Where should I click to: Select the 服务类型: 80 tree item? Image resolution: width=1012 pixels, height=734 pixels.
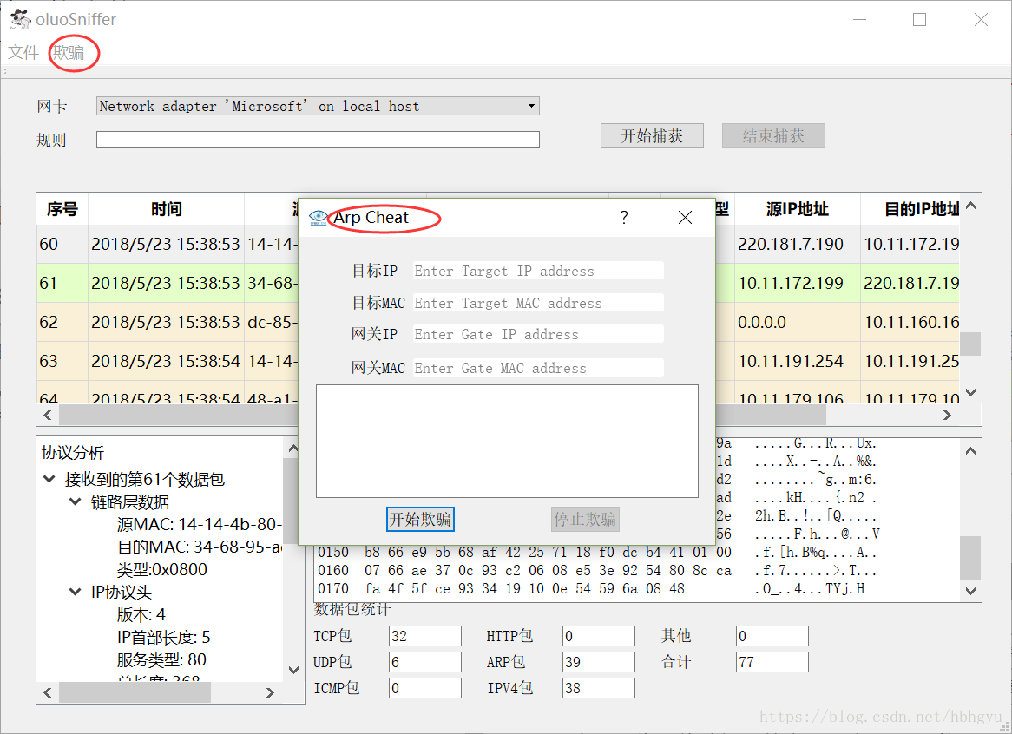[161, 660]
